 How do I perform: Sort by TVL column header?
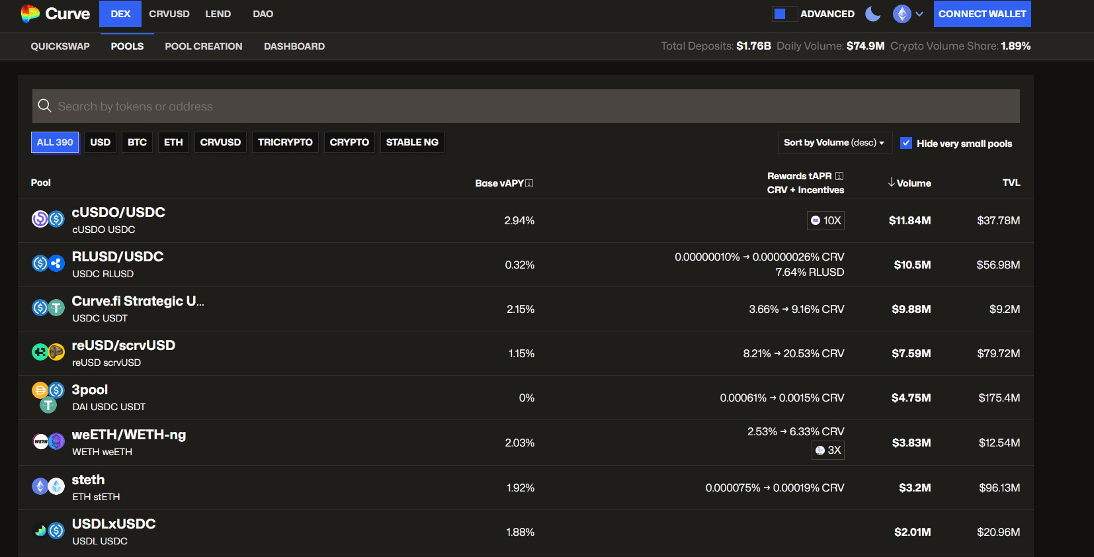1011,183
